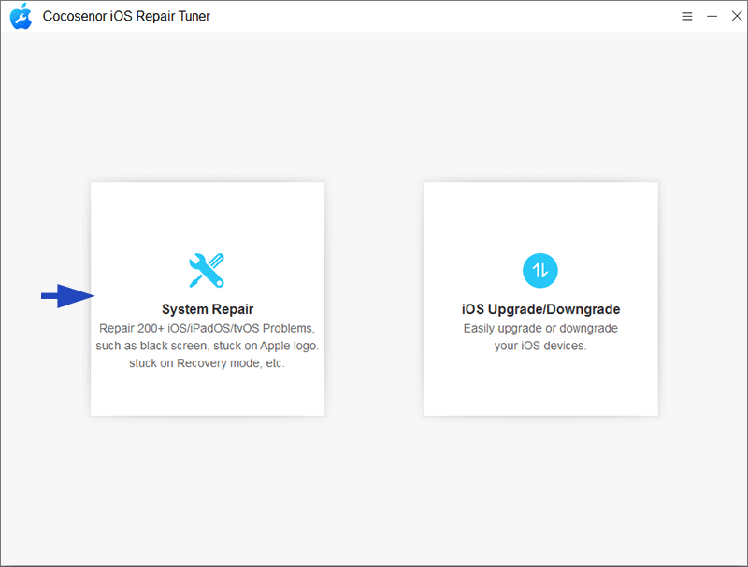Minimize the Cocosenor window
This screenshot has height=567, width=748.
pos(712,16)
